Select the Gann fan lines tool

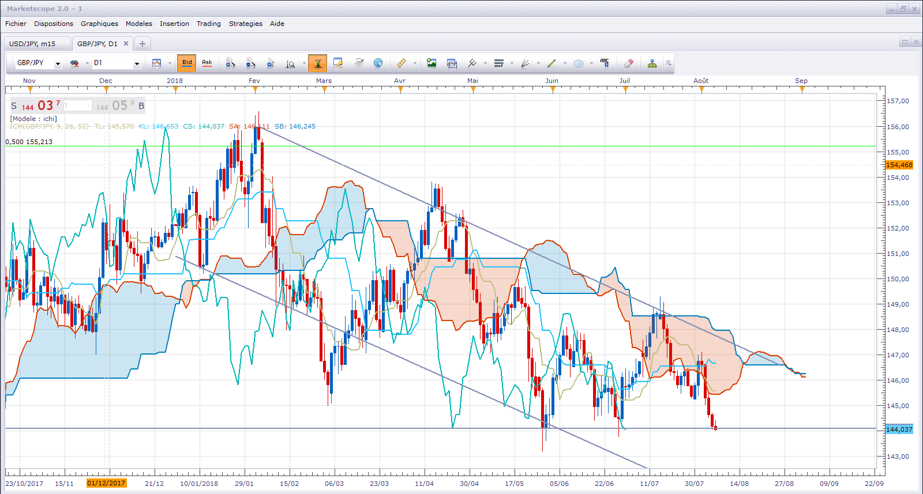pyautogui.click(x=526, y=63)
